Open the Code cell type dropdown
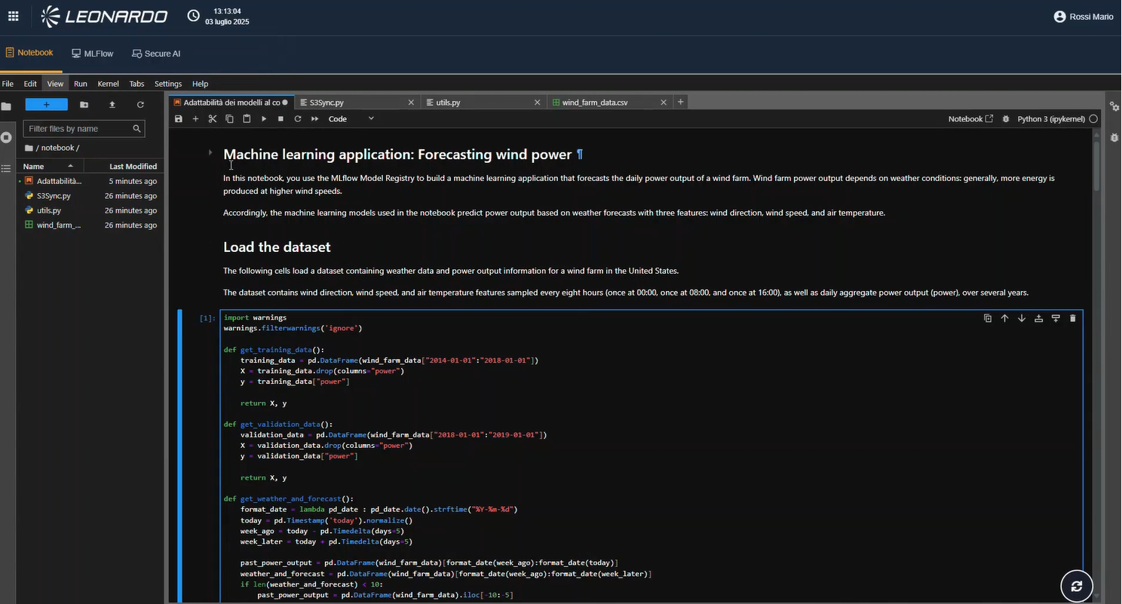This screenshot has width=1122, height=604. click(351, 119)
